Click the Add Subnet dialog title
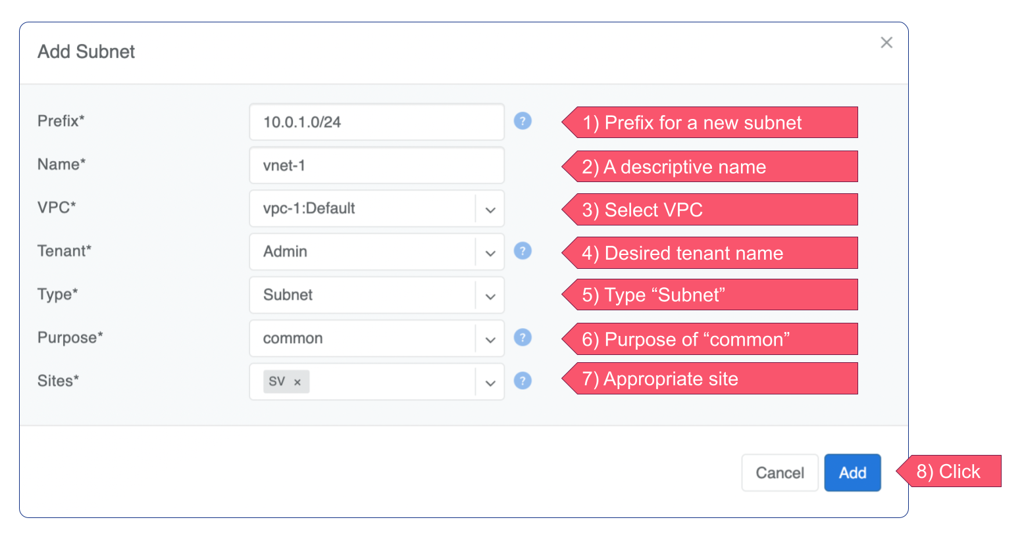 [85, 51]
